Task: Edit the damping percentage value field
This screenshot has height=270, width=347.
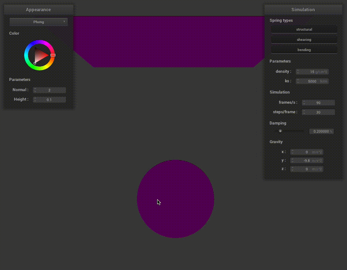Action: click(x=321, y=131)
